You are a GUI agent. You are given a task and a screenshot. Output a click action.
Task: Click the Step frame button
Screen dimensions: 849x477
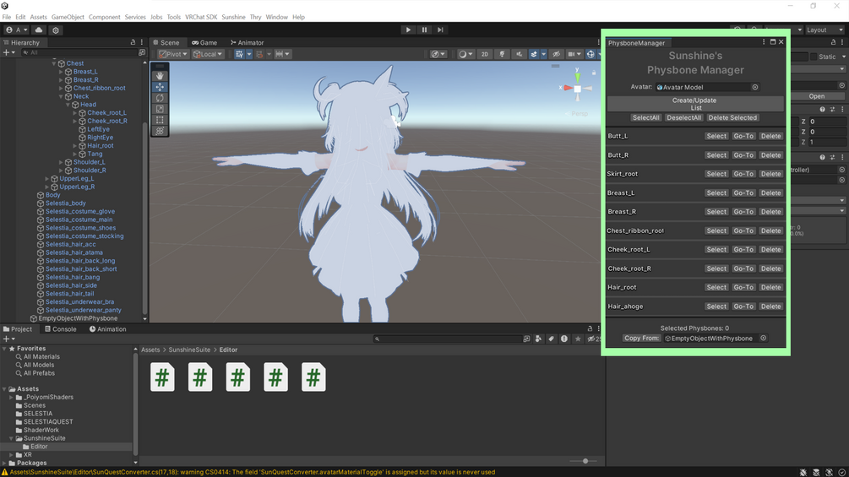[x=440, y=30]
